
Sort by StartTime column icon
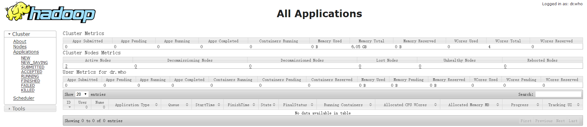point(219,105)
